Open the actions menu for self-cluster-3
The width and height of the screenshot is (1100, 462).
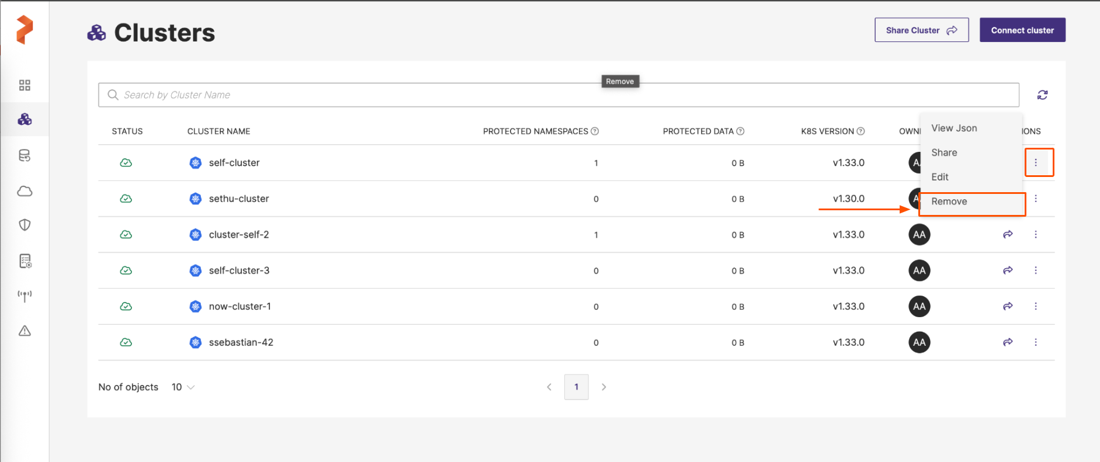pos(1036,270)
